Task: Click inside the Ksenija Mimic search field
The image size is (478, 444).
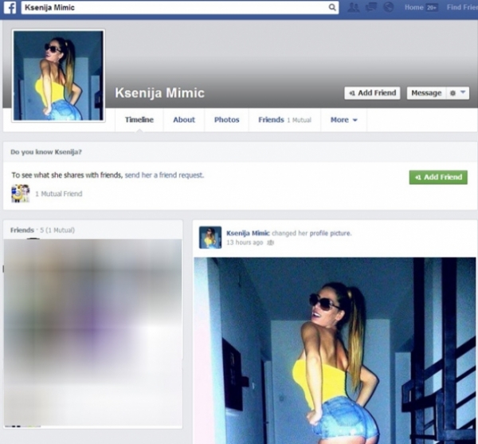Action: pyautogui.click(x=180, y=7)
